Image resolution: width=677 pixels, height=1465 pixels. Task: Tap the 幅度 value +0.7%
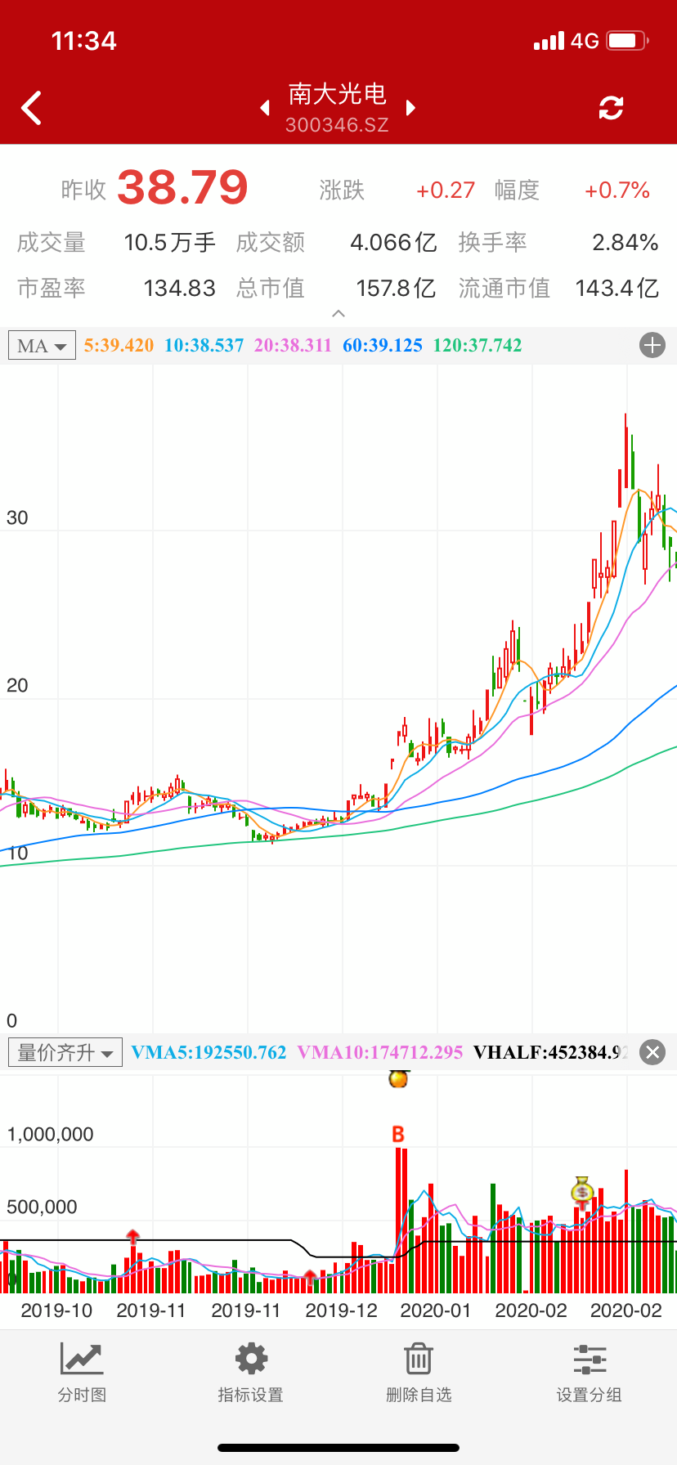pyautogui.click(x=617, y=190)
